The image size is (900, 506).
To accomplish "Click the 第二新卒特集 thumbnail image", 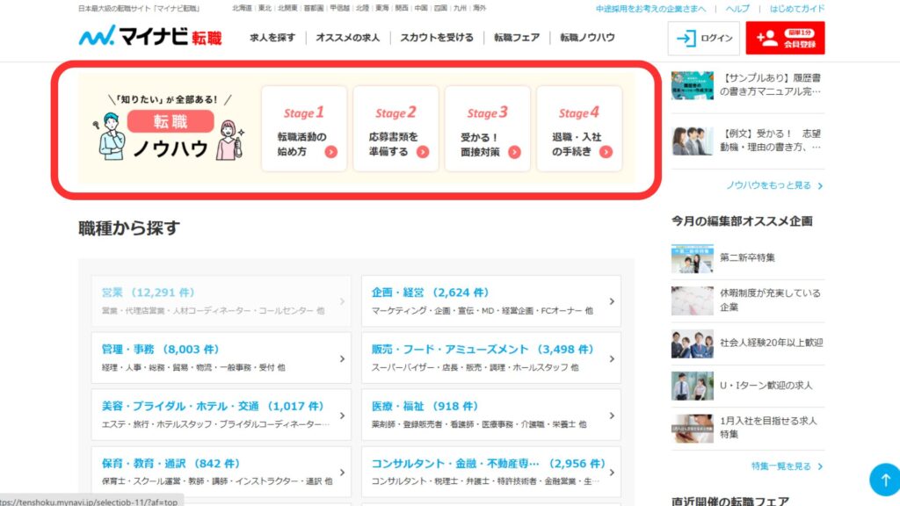I will coord(692,258).
